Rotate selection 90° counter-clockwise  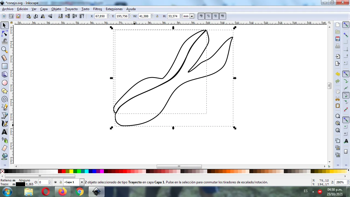tap(29, 16)
